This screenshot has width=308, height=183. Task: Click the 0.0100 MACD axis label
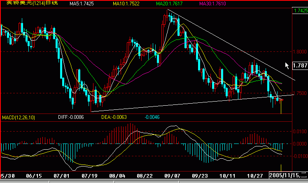pos(300,132)
